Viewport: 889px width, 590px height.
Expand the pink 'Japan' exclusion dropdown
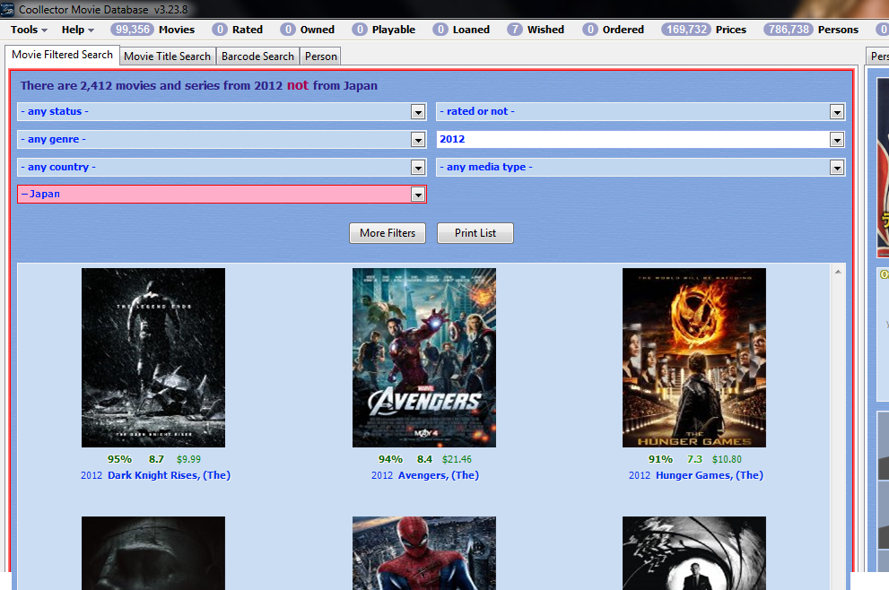(x=418, y=195)
